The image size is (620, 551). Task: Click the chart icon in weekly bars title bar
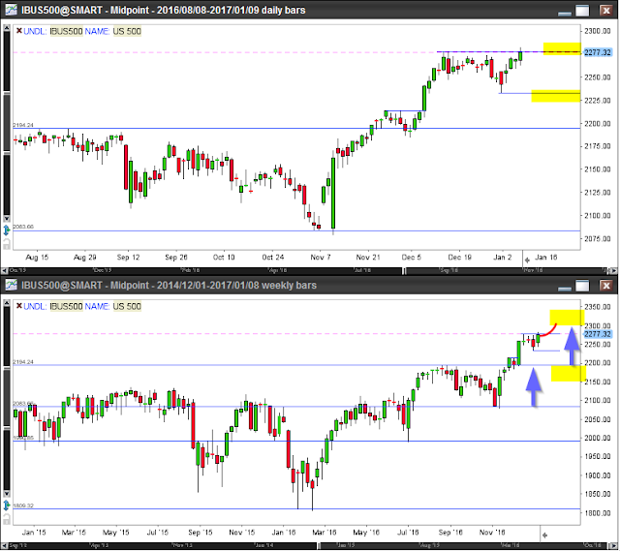click(x=11, y=285)
